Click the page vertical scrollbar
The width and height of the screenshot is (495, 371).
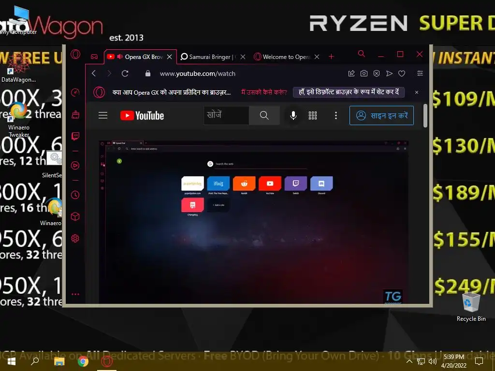(425, 115)
